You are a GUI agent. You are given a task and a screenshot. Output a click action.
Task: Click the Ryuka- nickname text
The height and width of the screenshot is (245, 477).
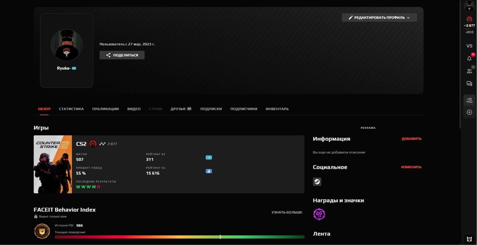(64, 68)
